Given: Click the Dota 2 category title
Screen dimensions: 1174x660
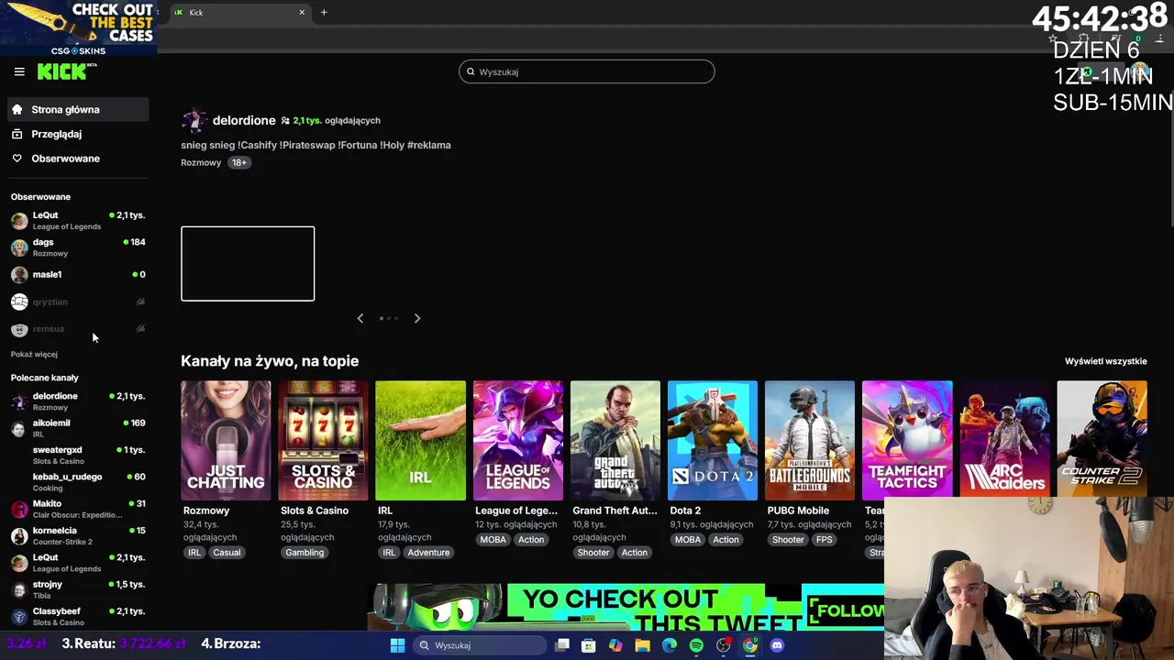Looking at the screenshot, I should point(685,511).
